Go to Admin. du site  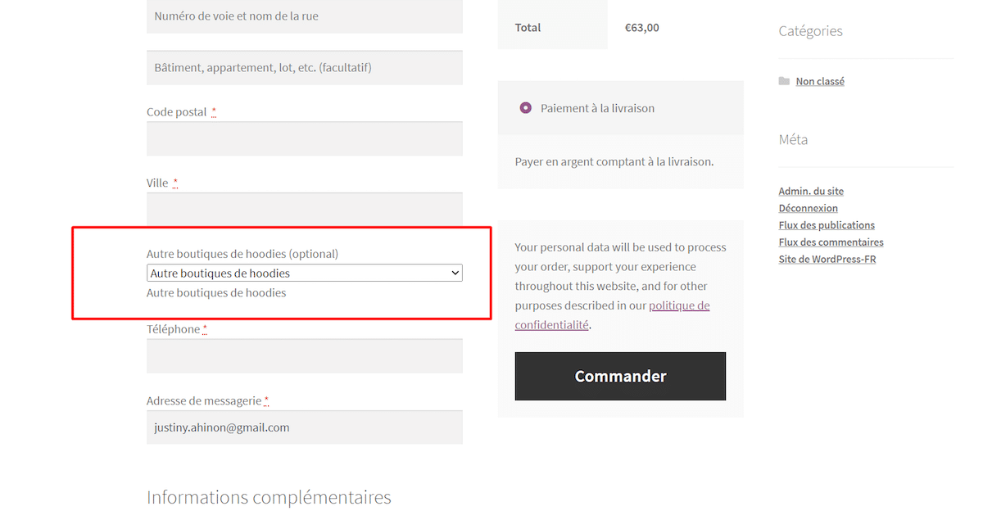point(811,191)
